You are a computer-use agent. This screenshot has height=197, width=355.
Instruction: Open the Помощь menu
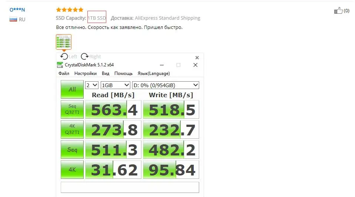click(x=123, y=73)
